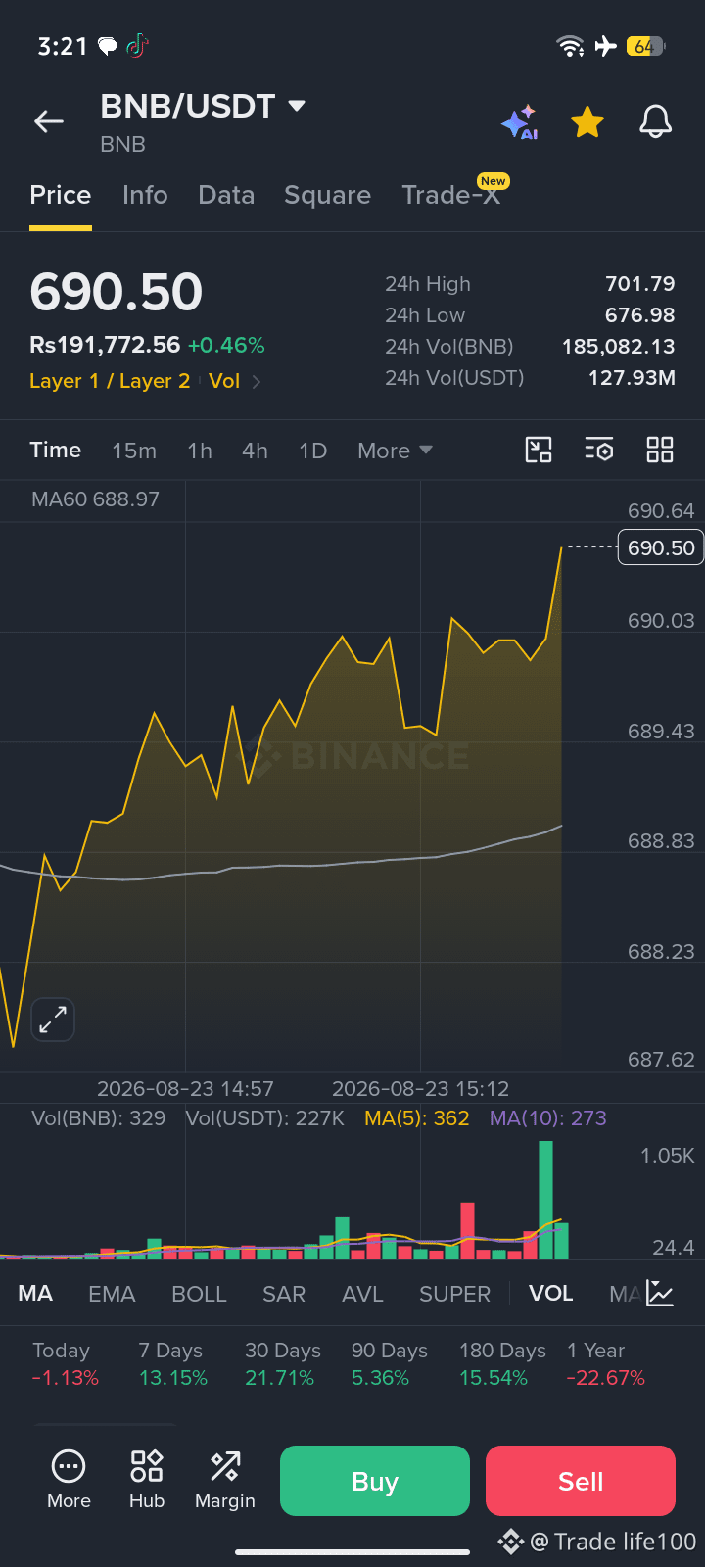Select the 1D chart interval

[312, 451]
